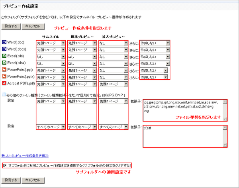Click the プレビュー作成設定 page title
The height and width of the screenshot is (188, 239).
click(x=21, y=6)
